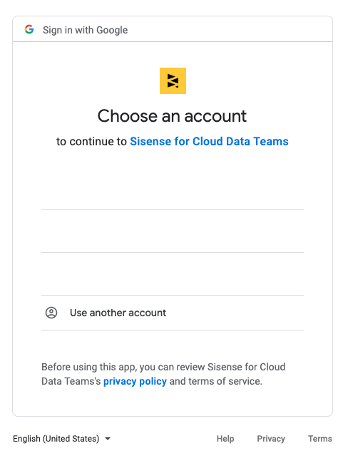Click the yellow Sisense app logo

(x=173, y=81)
